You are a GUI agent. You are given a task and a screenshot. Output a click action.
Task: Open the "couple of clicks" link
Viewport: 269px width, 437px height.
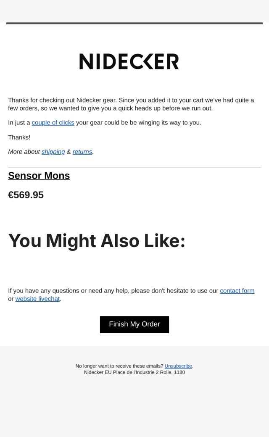point(53,123)
